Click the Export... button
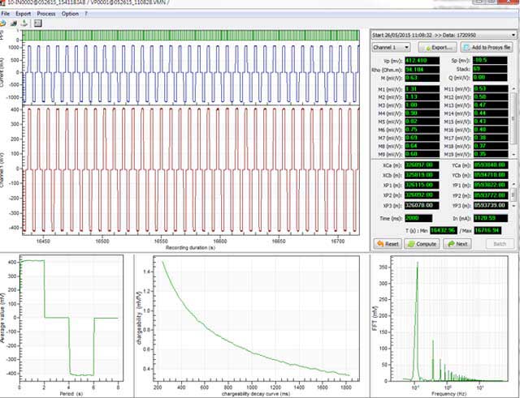The width and height of the screenshot is (520, 398). tap(437, 47)
